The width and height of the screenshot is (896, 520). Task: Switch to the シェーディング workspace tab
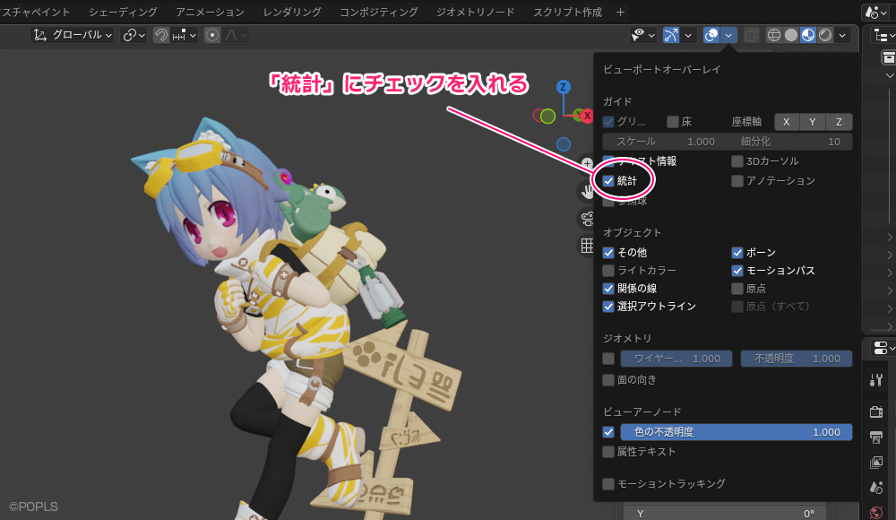coord(123,12)
